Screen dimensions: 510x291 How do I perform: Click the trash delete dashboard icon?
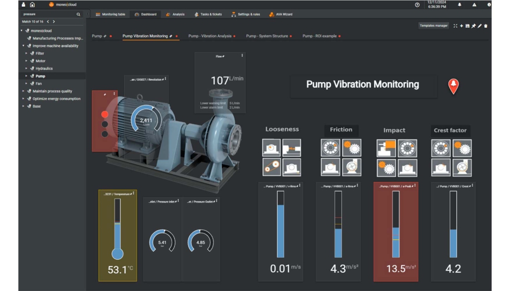tap(486, 26)
